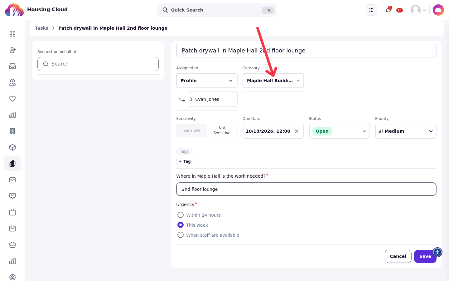The height and width of the screenshot is (281, 449).
Task: Open the chat message icon in sidebar
Action: [12, 196]
